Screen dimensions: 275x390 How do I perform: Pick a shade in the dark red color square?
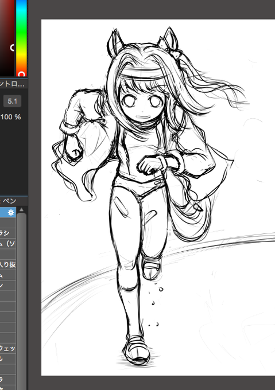(x=7, y=37)
